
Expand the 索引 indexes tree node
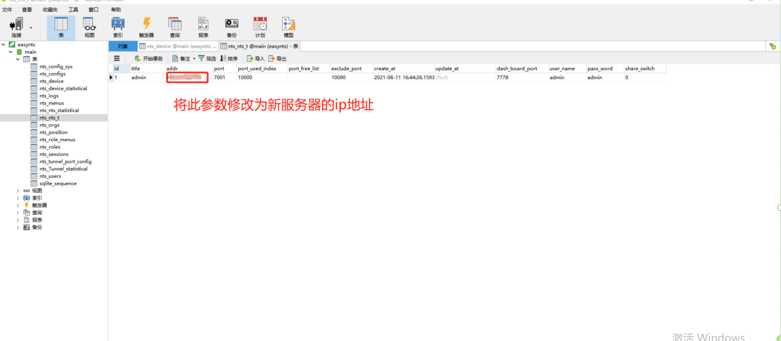pos(18,198)
